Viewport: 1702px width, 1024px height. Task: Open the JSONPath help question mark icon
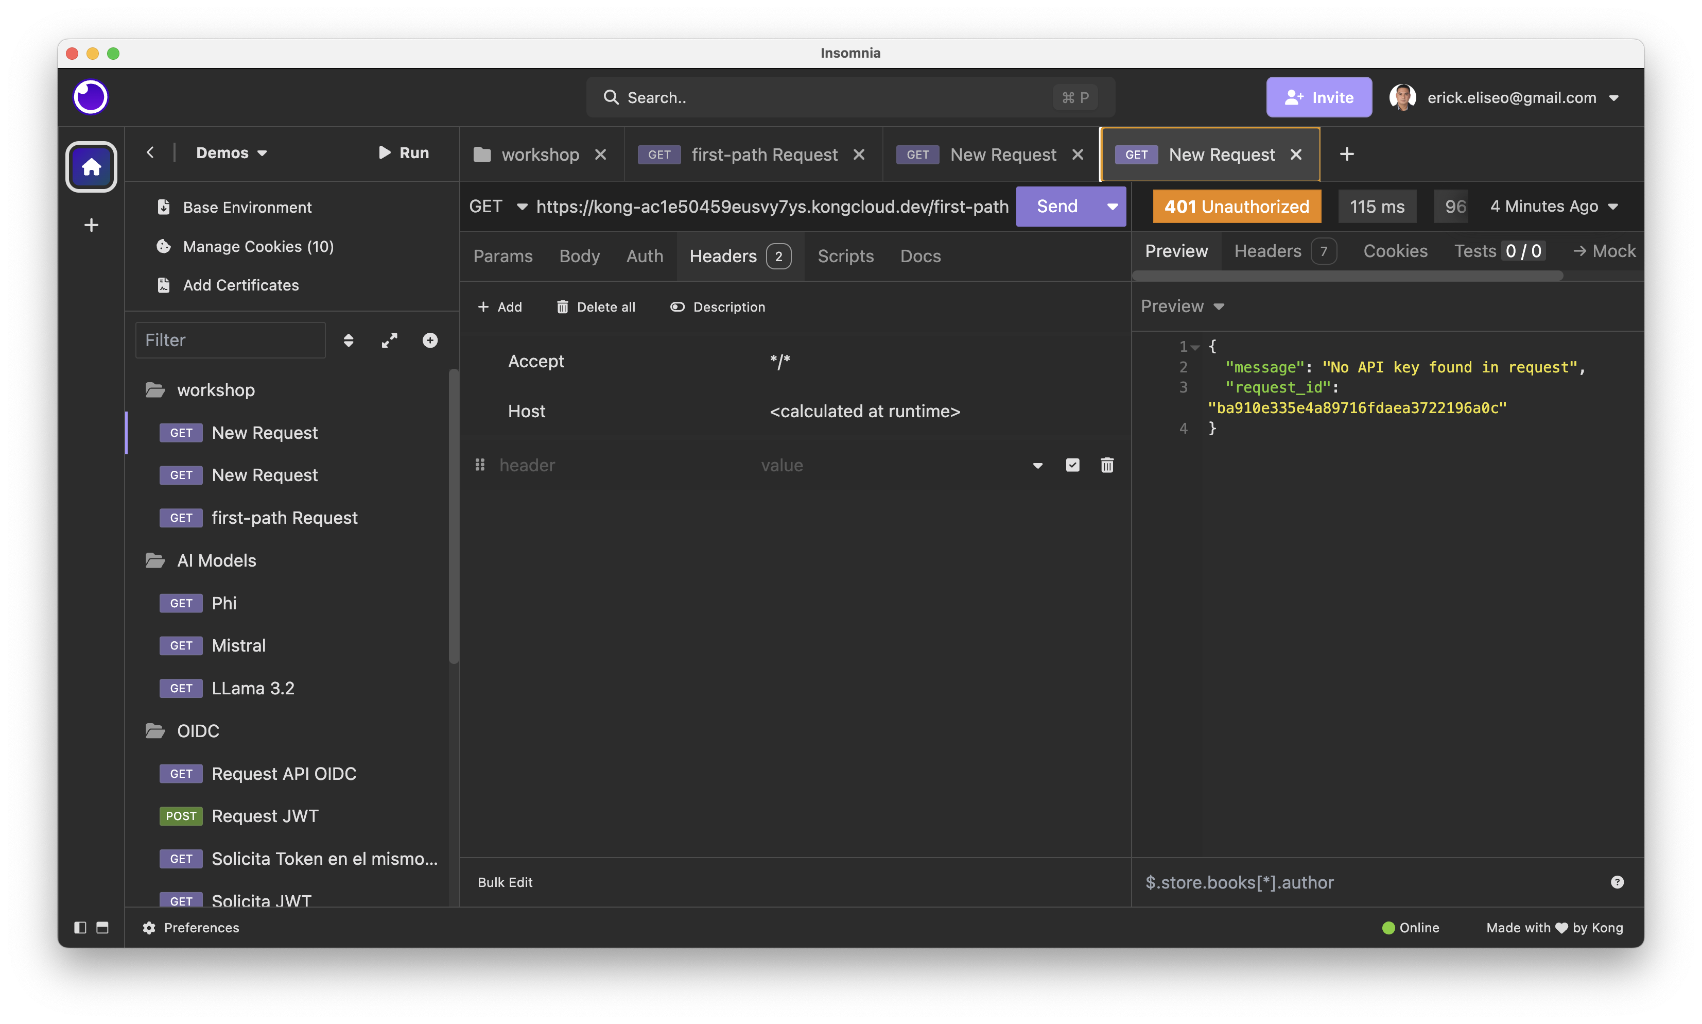pyautogui.click(x=1617, y=882)
